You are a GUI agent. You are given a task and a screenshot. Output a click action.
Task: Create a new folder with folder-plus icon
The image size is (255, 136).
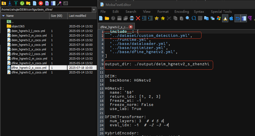[28, 3]
